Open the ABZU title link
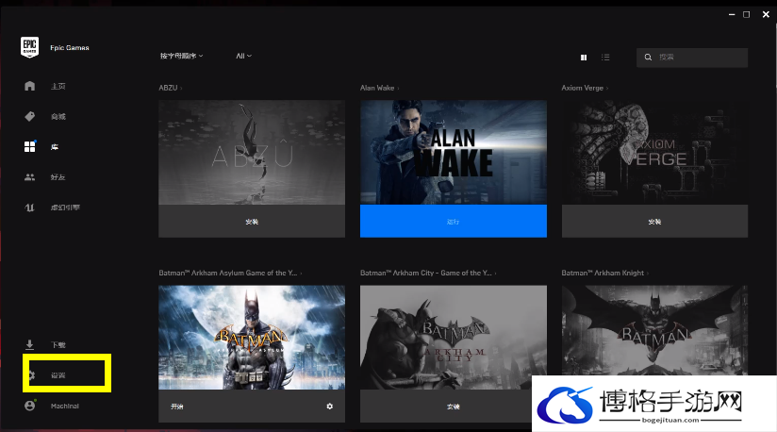Image resolution: width=777 pixels, height=432 pixels. 171,88
